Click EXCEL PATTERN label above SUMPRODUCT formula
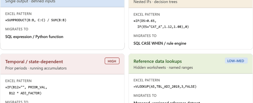 tap(18, 14)
